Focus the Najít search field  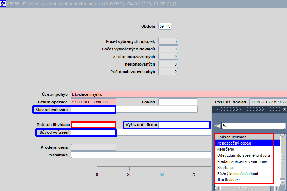(254, 126)
